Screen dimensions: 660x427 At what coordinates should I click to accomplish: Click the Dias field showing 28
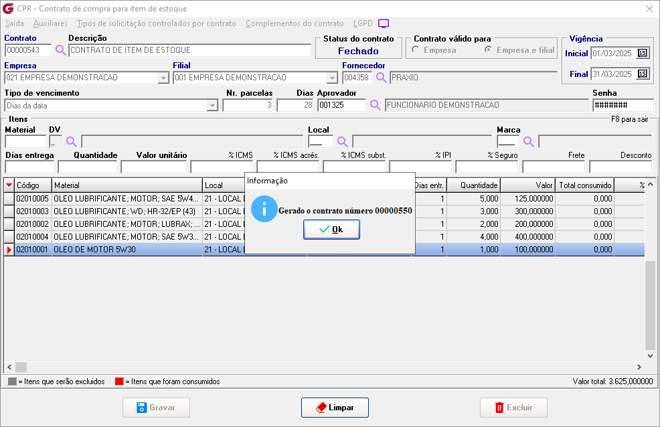[x=295, y=105]
